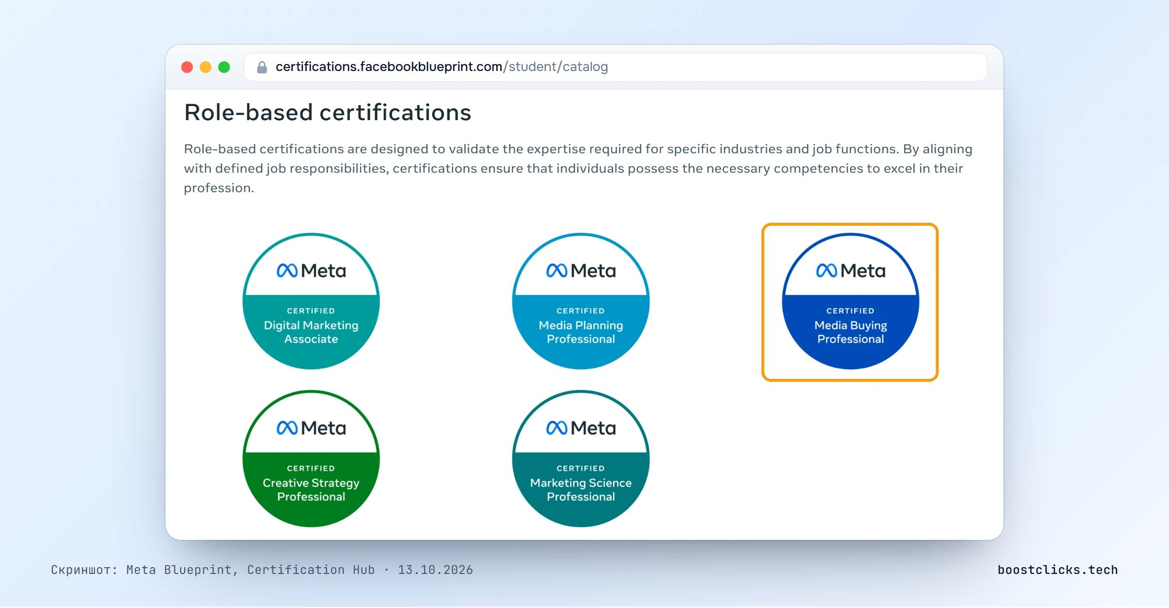Click the caption 'Meta Blueprint, Certification Hub'
The image size is (1169, 608).
250,570
